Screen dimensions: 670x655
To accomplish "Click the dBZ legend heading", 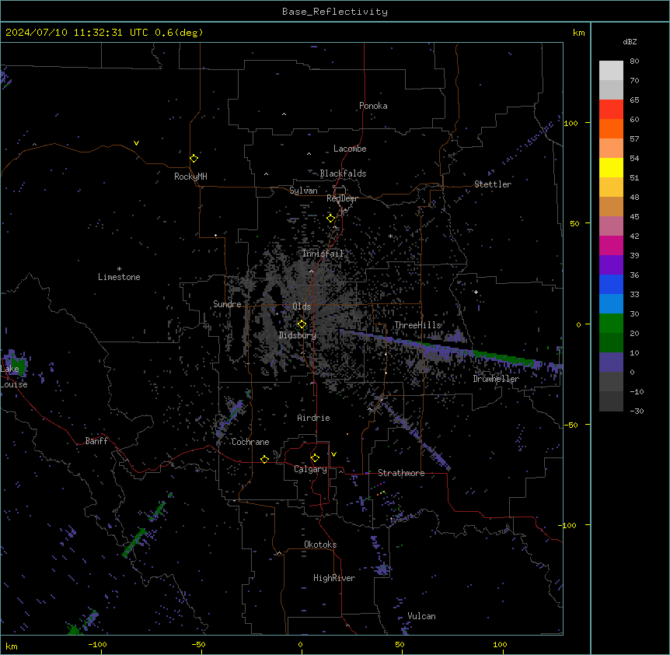I will tap(630, 41).
